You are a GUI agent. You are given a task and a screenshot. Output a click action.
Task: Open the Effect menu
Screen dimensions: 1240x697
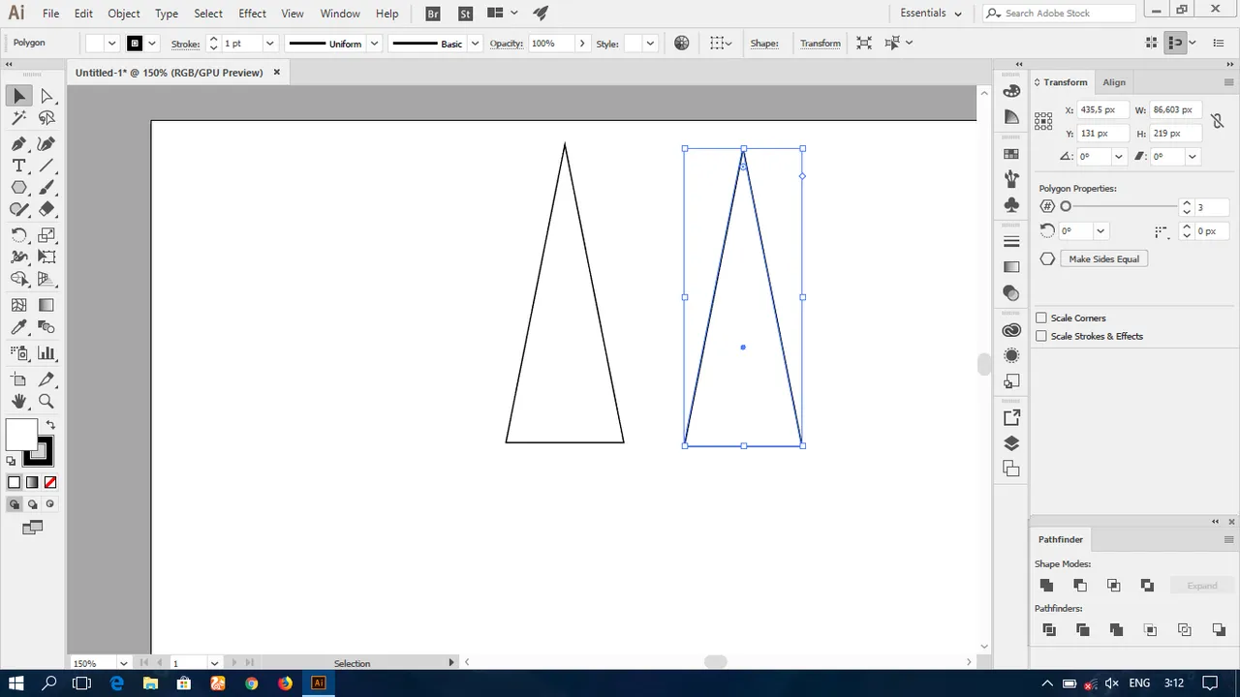pyautogui.click(x=252, y=14)
